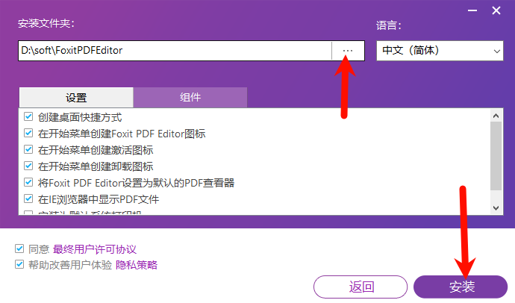Toggle set as default PDF viewer checkbox
This screenshot has width=515, height=303.
[x=28, y=182]
